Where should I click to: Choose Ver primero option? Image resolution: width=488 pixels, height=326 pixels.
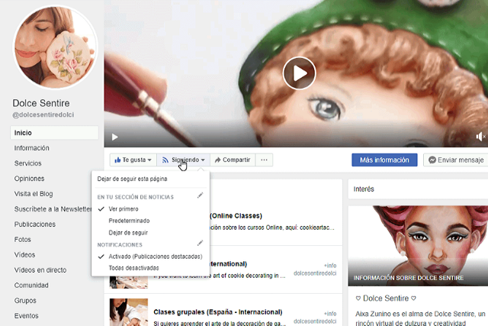[x=124, y=209]
